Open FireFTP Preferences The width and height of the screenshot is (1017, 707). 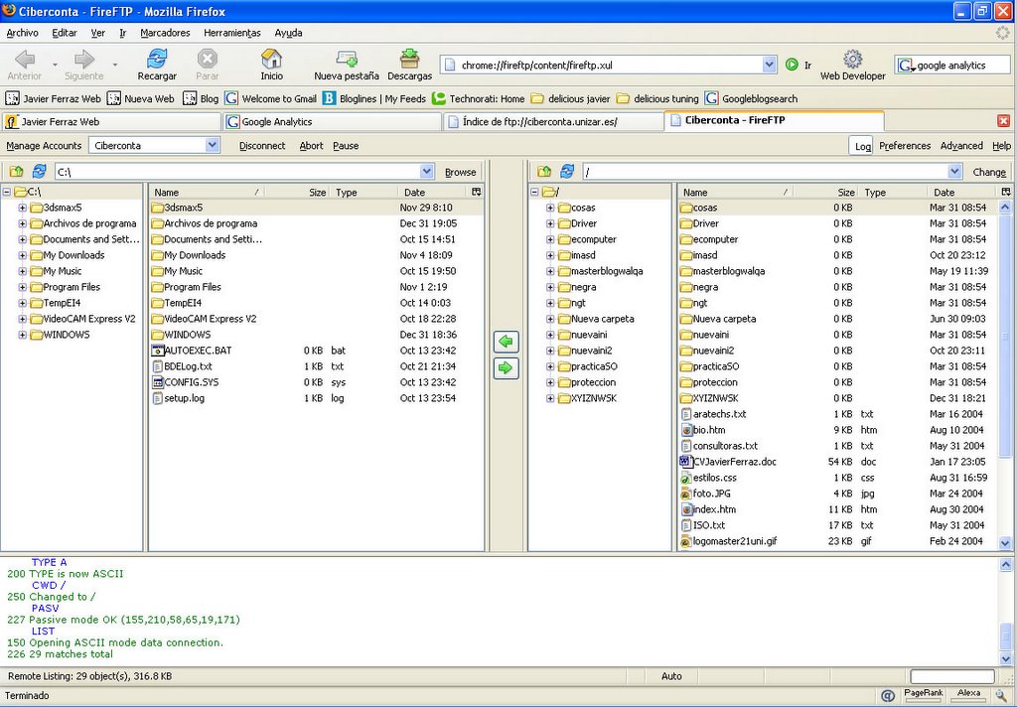(x=905, y=146)
